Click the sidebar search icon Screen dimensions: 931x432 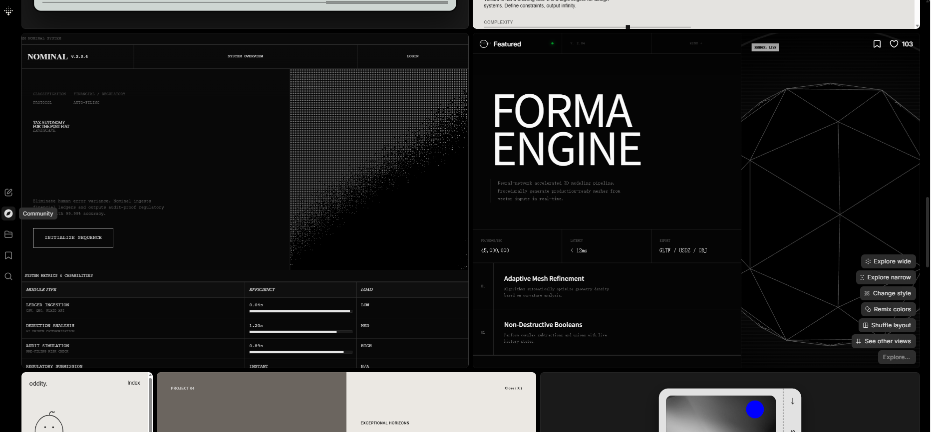coord(8,276)
